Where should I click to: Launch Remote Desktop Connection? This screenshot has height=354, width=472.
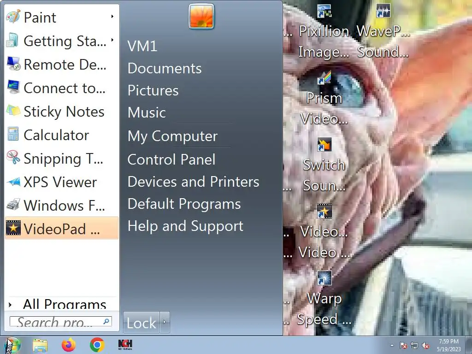coord(61,64)
